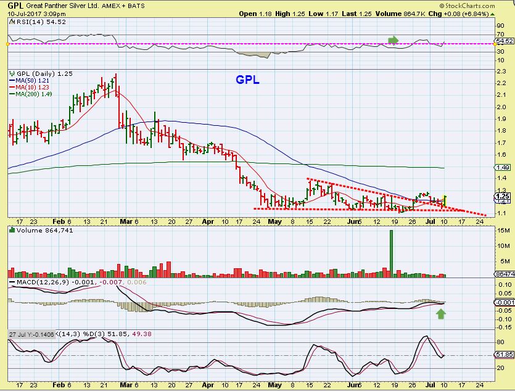Click the -0.15 level on MACD axis
This screenshot has height=391, width=515.
[x=503, y=327]
